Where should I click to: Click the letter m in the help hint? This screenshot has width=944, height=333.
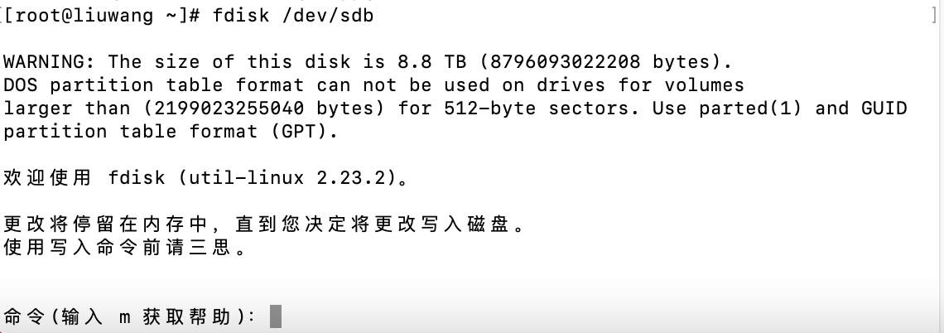[124, 316]
